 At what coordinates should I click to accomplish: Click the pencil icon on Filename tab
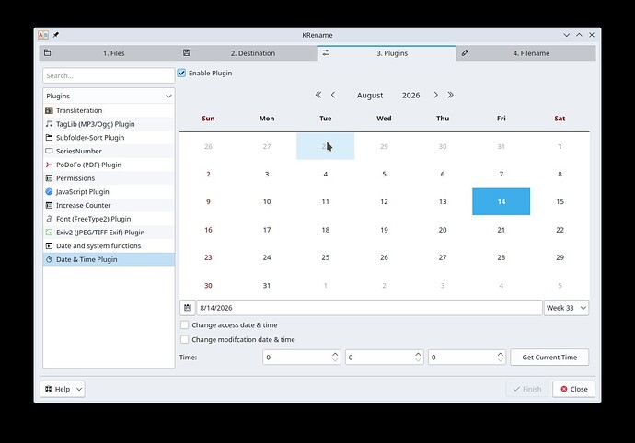(465, 53)
